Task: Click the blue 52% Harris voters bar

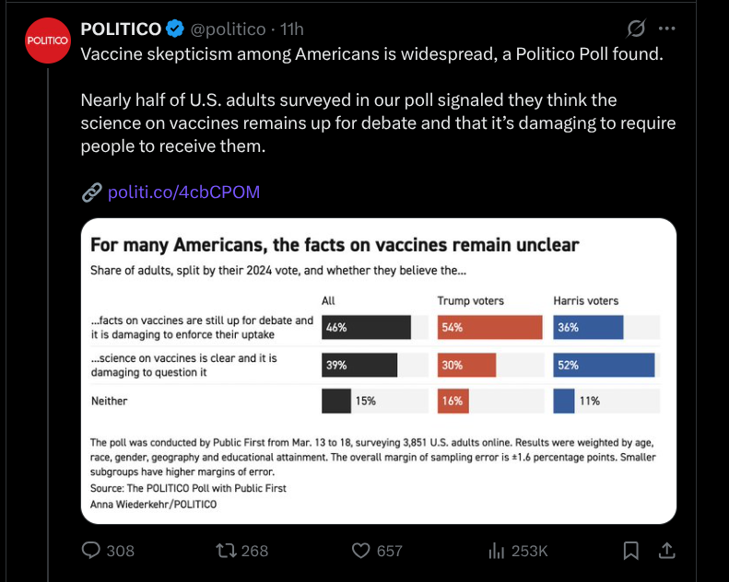Action: click(604, 365)
